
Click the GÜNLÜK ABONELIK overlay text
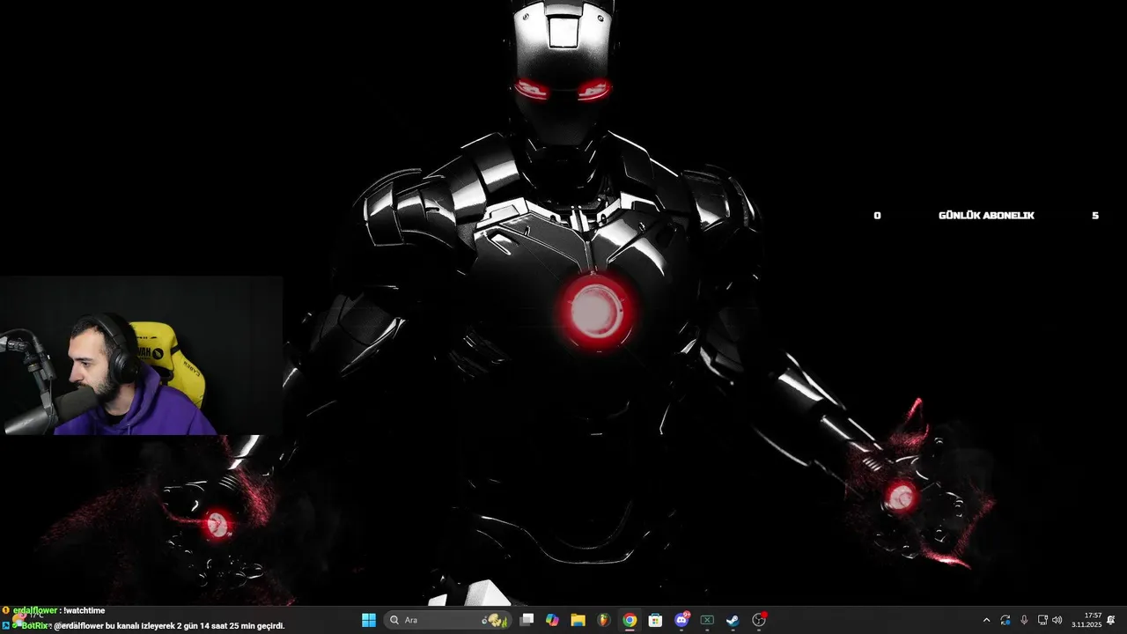coord(986,216)
